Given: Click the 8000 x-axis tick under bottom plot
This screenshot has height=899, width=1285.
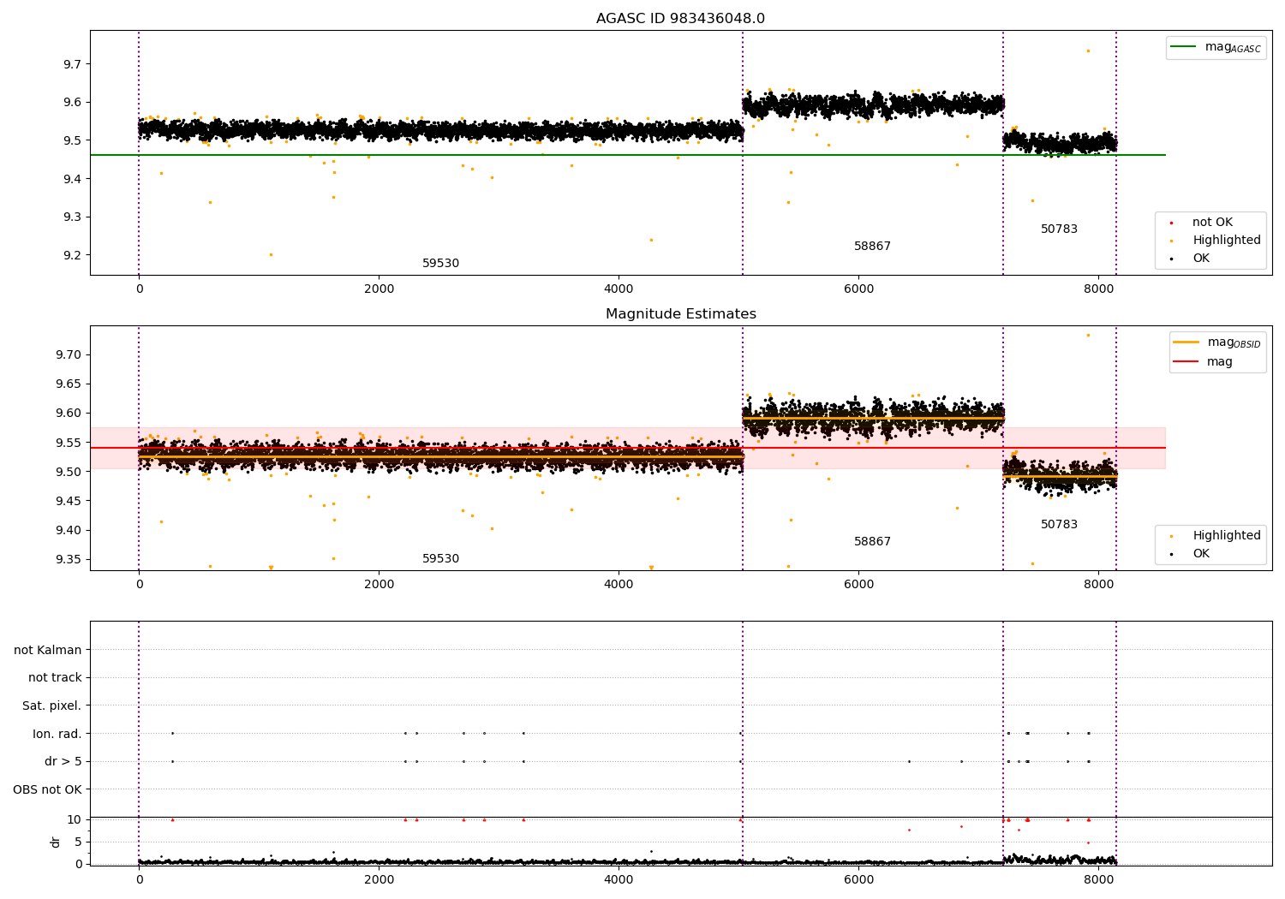Looking at the screenshot, I should [x=1098, y=880].
